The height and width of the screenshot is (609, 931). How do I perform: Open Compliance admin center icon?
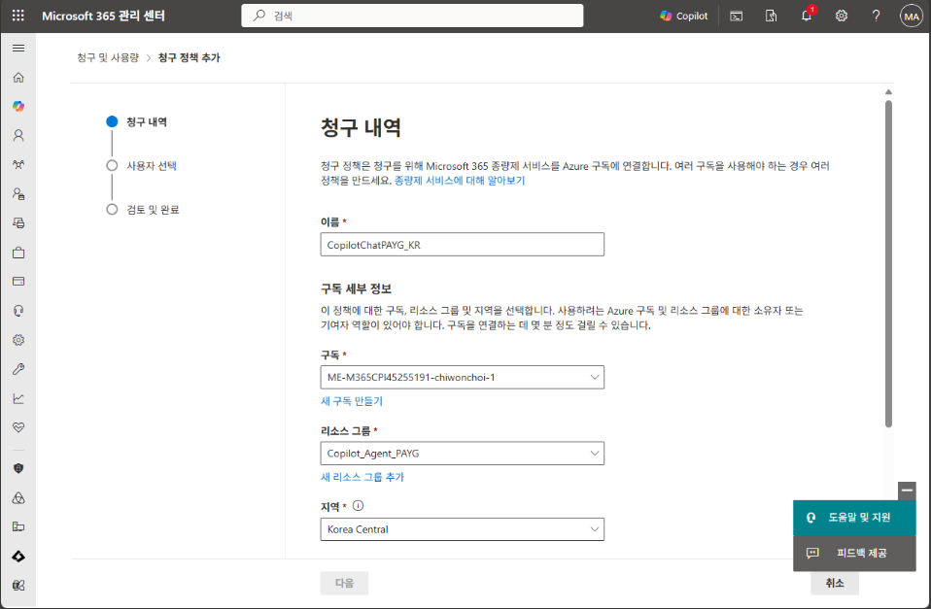(x=18, y=497)
